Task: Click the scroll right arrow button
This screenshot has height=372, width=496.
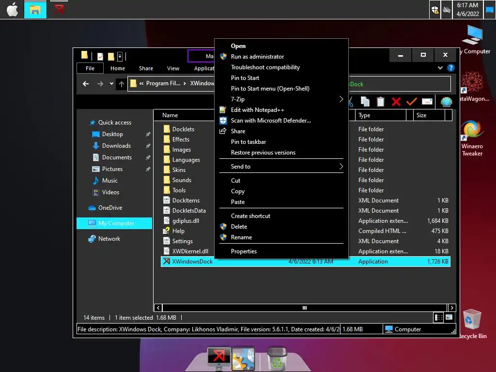Action: 452,308
